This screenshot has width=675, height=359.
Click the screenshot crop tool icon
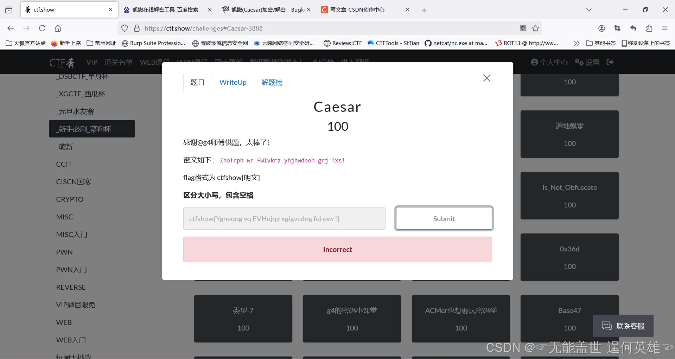click(x=617, y=28)
